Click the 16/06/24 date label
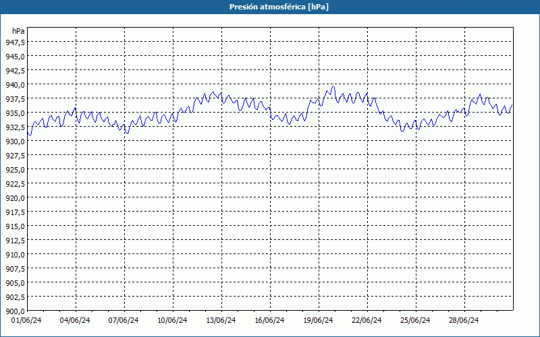Image resolution: width=540 pixels, height=337 pixels. (x=269, y=321)
